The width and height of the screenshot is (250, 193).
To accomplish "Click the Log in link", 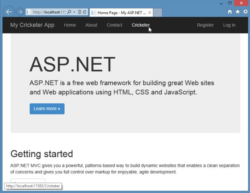I will 229,25.
